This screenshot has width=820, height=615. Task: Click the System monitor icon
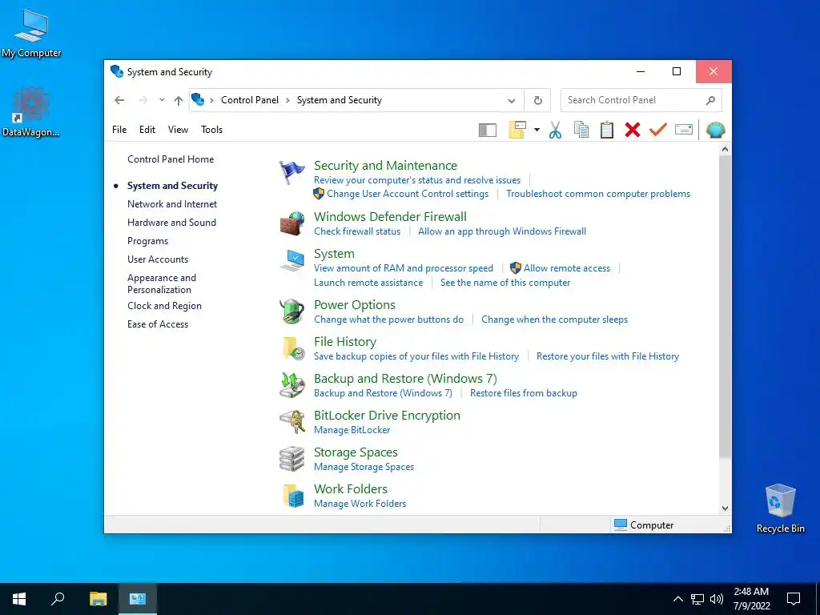pos(291,260)
